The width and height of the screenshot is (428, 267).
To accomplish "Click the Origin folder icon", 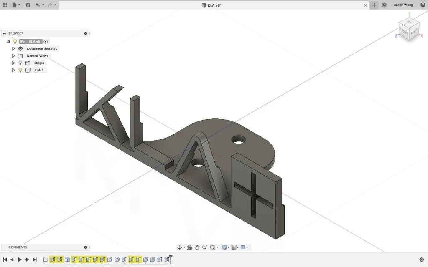I will tap(28, 63).
